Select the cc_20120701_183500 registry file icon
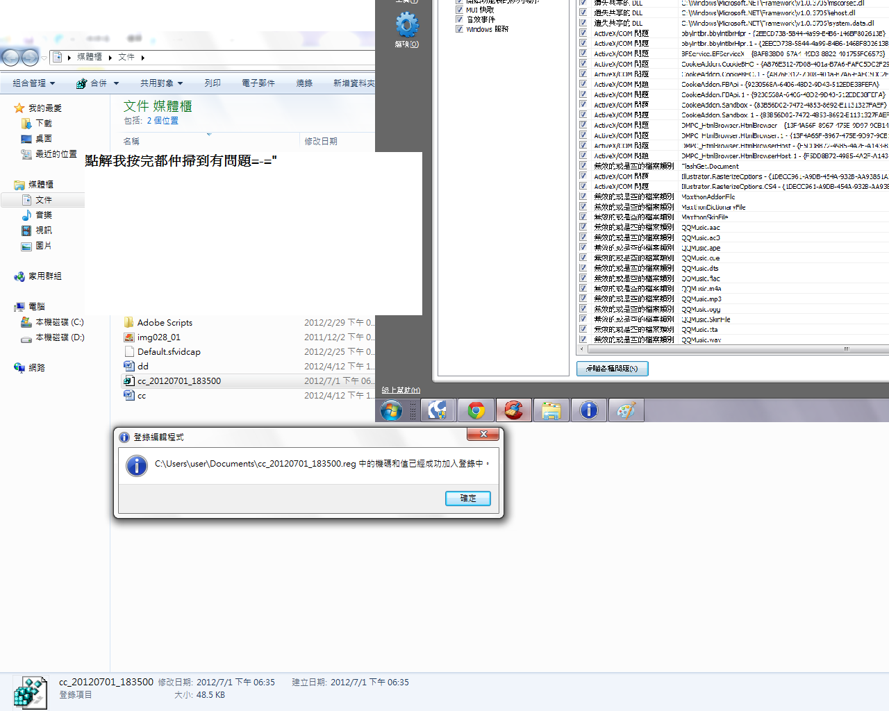 coord(128,380)
